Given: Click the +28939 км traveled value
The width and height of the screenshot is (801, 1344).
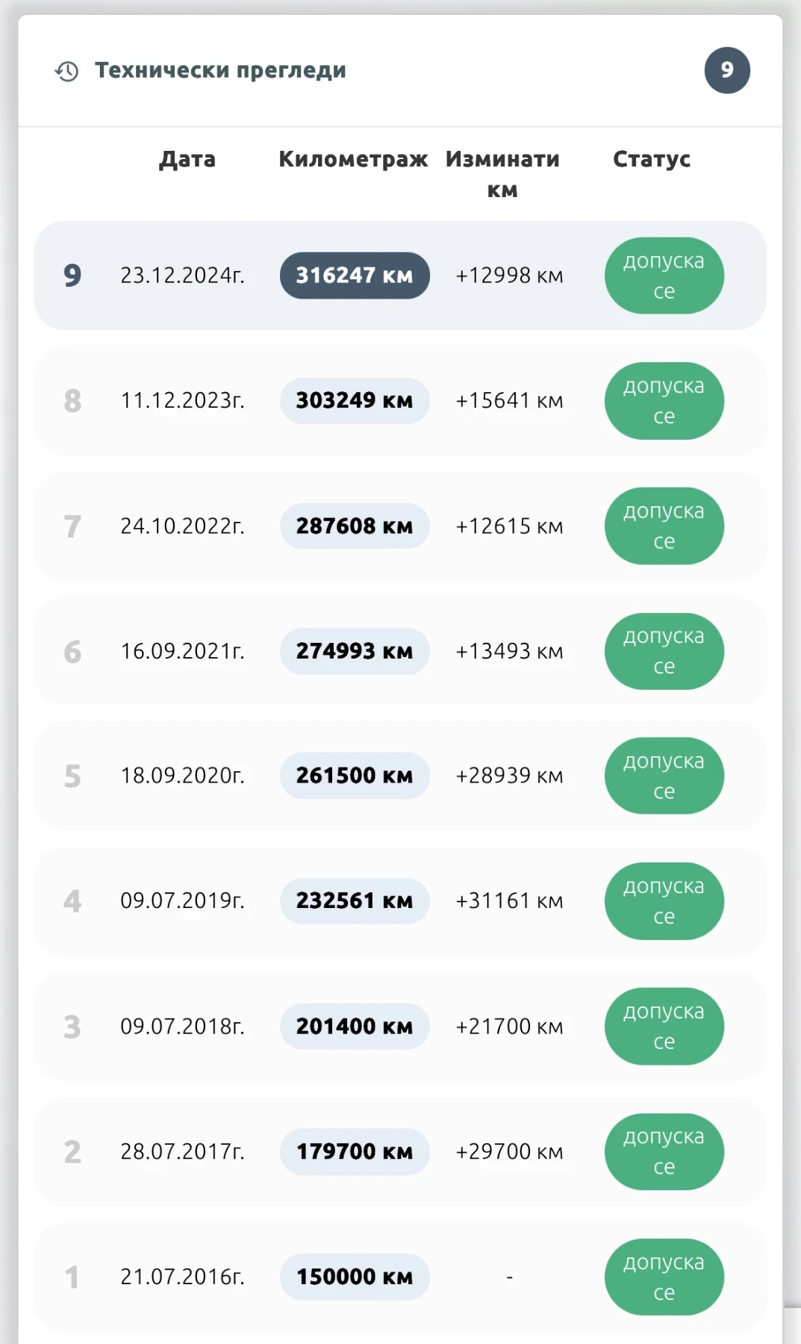Looking at the screenshot, I should [509, 776].
